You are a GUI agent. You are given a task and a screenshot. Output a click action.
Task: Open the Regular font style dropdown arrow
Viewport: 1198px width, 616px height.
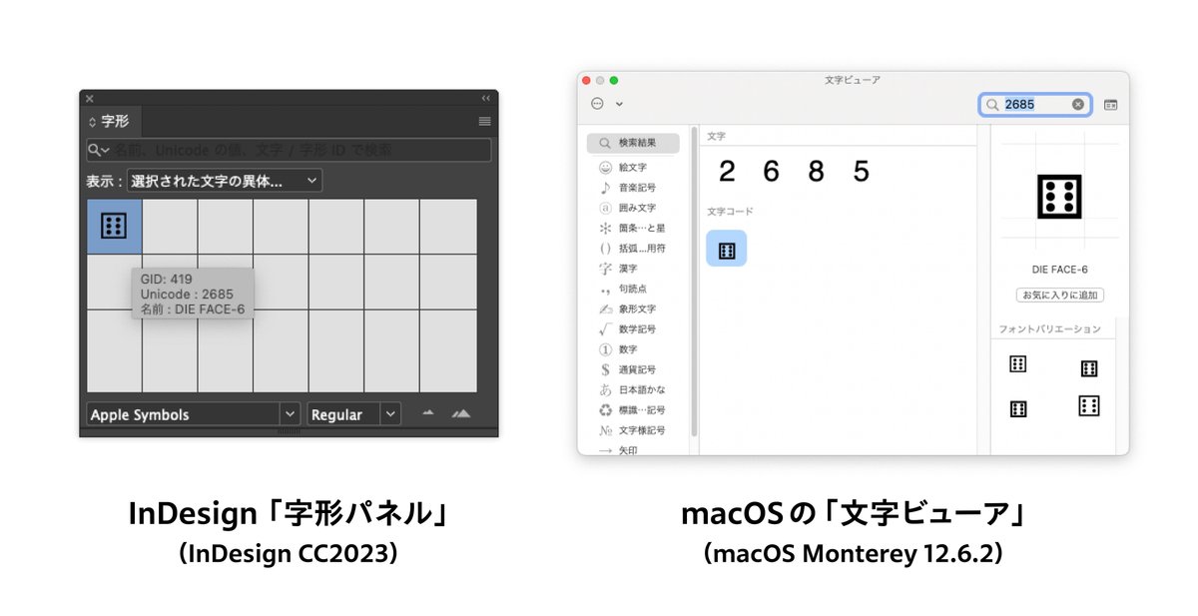pos(390,414)
